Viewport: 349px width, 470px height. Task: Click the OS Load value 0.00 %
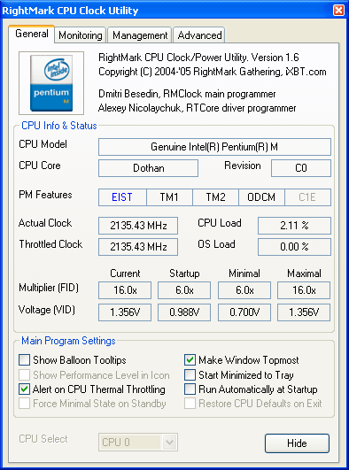tap(294, 247)
